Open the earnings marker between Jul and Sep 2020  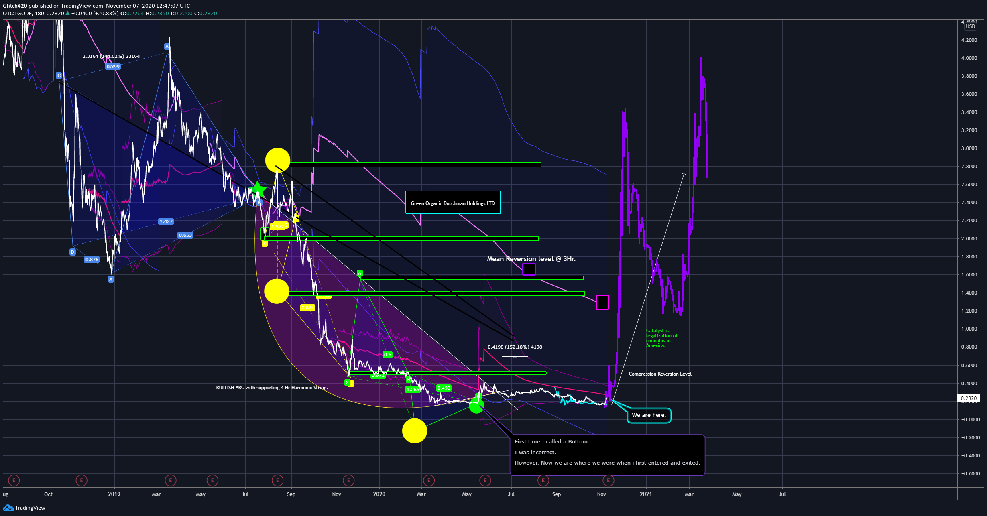(x=543, y=480)
